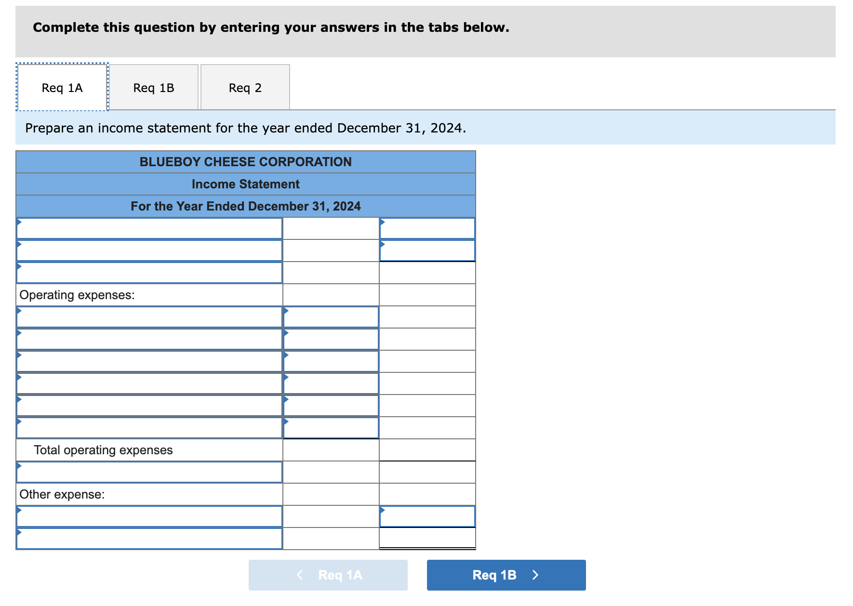
Task: Switch to the Req 1B tab
Action: point(154,87)
